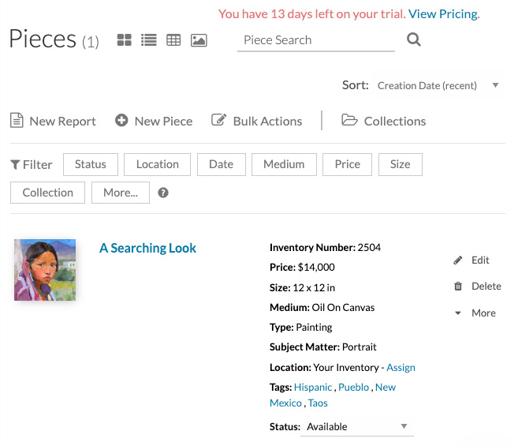Viewport: 518px width, 446px height.
Task: Open the Price filter
Action: click(347, 164)
